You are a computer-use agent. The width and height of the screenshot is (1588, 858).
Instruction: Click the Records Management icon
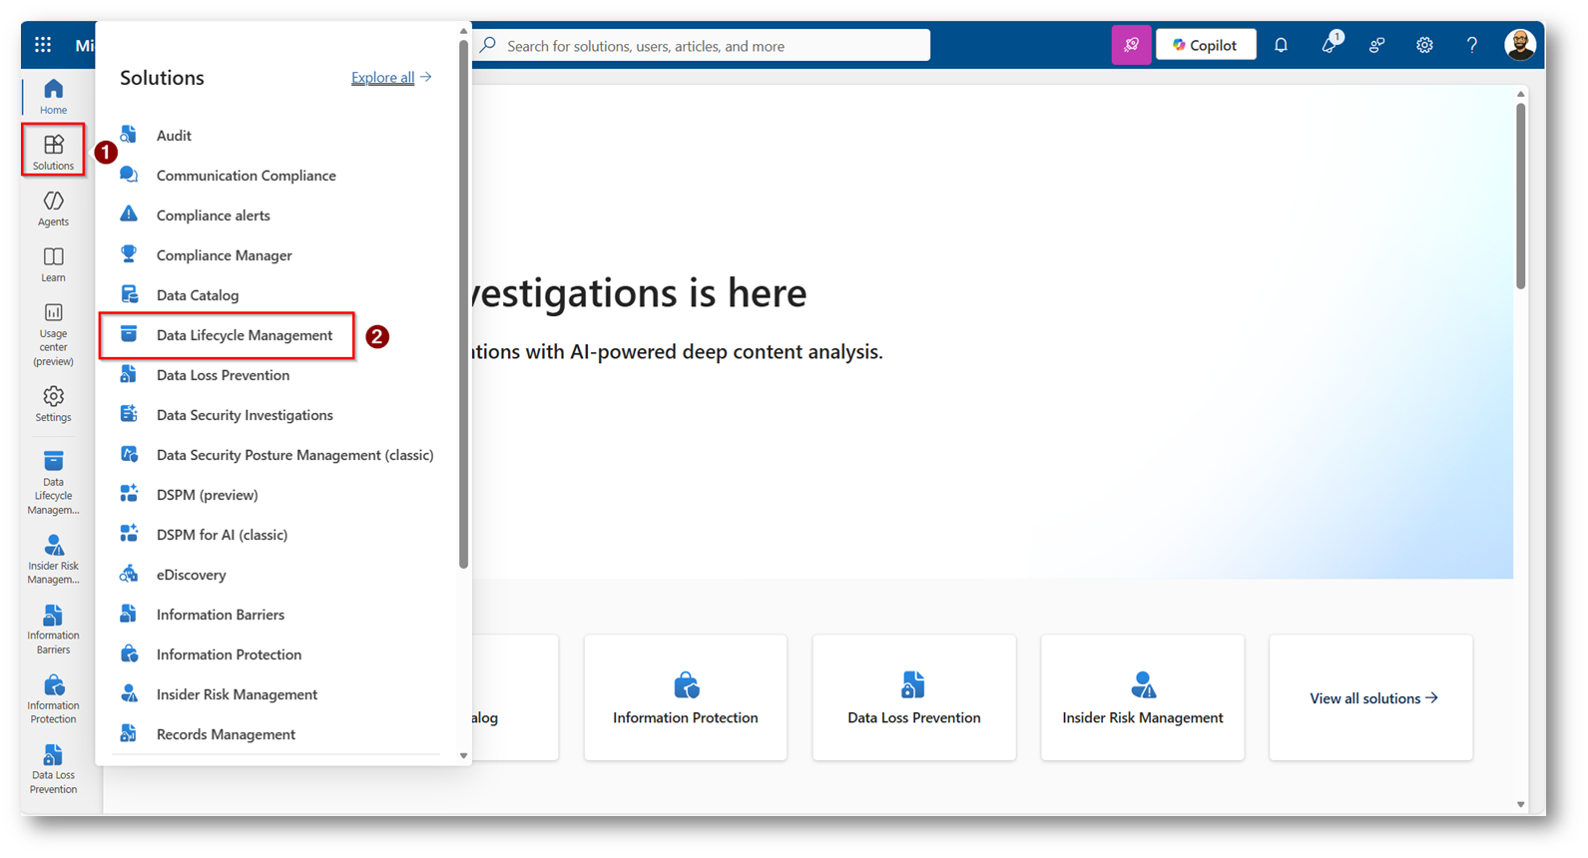(129, 733)
